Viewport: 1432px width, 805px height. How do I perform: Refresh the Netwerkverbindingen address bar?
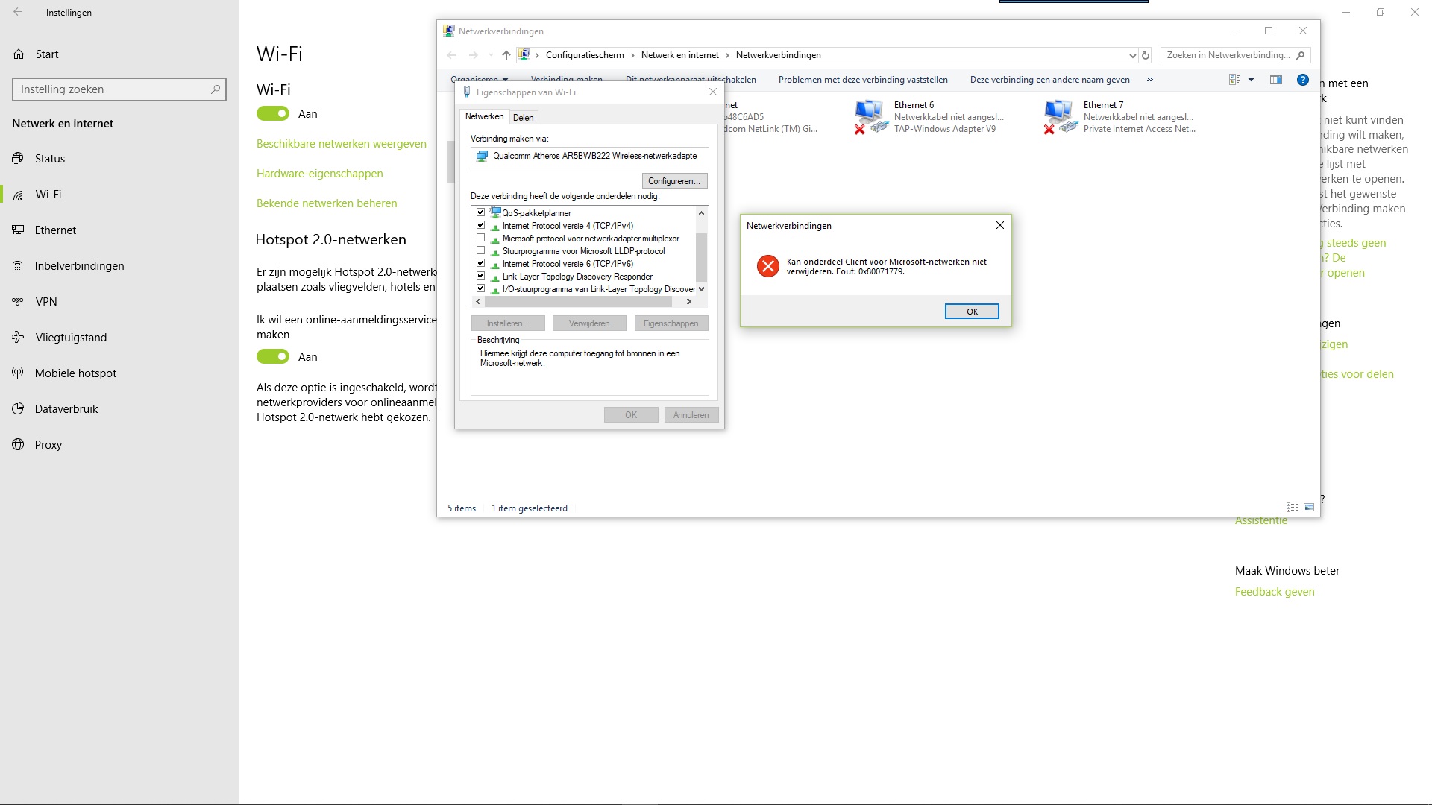[x=1146, y=55]
